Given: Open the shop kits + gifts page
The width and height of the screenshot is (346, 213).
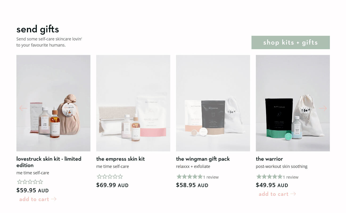Looking at the screenshot, I should click(291, 42).
